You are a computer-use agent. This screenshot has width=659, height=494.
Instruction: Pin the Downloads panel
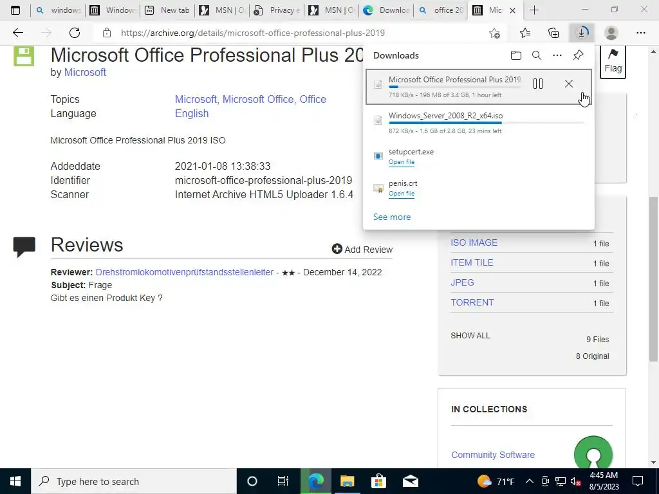tap(579, 55)
